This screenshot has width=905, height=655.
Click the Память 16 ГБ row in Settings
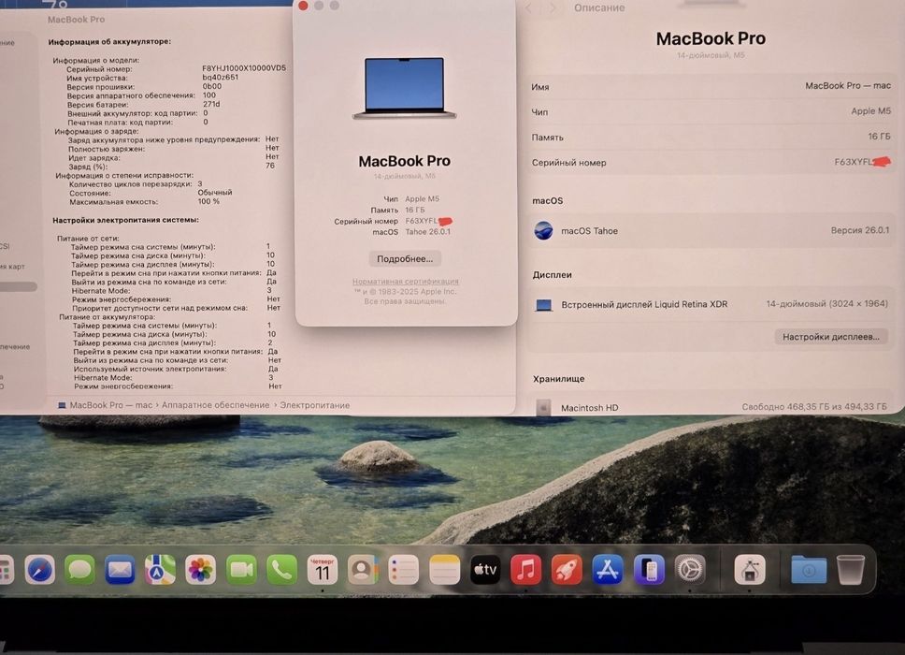point(711,137)
